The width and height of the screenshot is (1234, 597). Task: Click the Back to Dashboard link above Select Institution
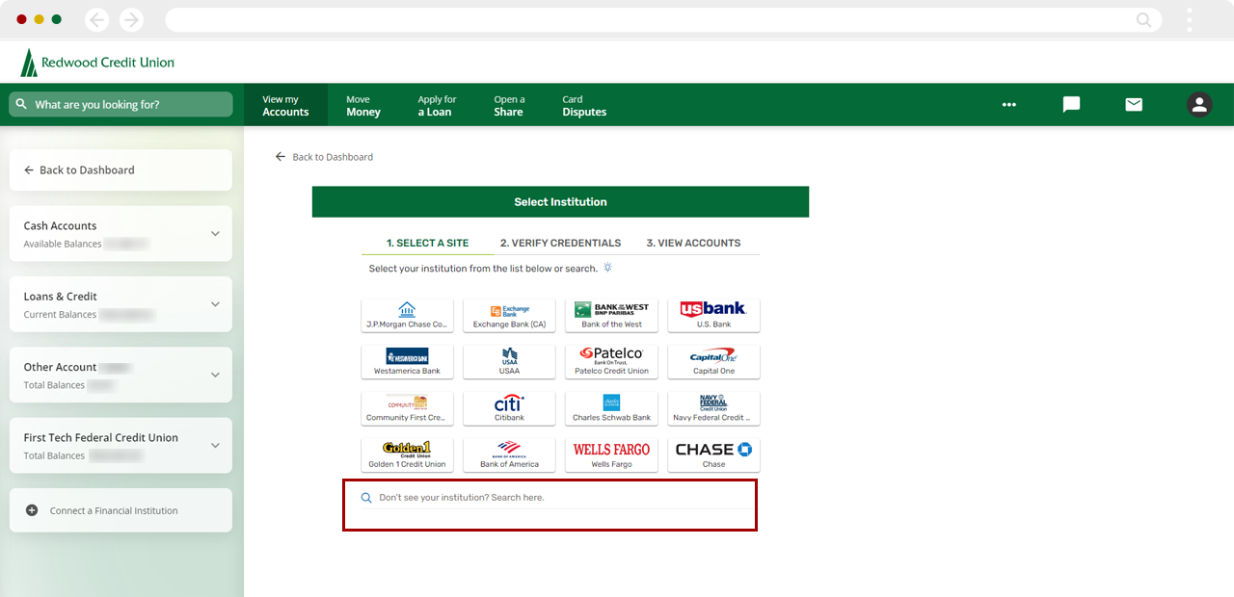(x=324, y=157)
